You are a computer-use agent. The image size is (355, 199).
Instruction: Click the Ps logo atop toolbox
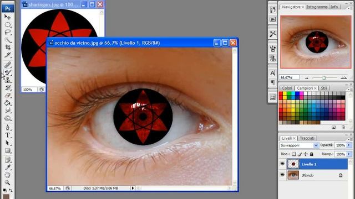tap(8, 8)
